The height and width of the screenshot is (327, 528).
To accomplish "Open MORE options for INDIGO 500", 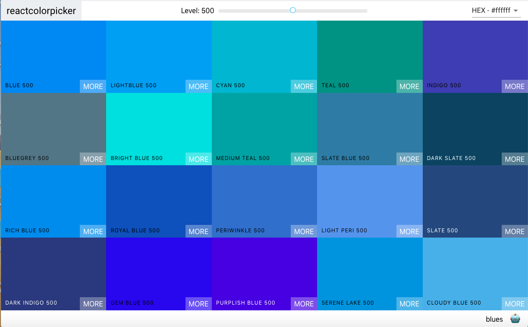I will point(514,86).
